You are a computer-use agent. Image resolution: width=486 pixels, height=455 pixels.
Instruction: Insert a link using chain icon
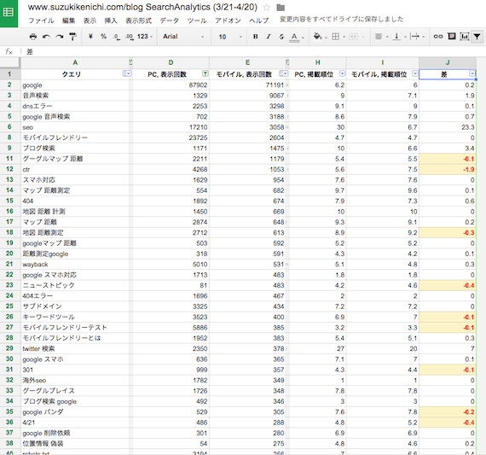pos(438,37)
